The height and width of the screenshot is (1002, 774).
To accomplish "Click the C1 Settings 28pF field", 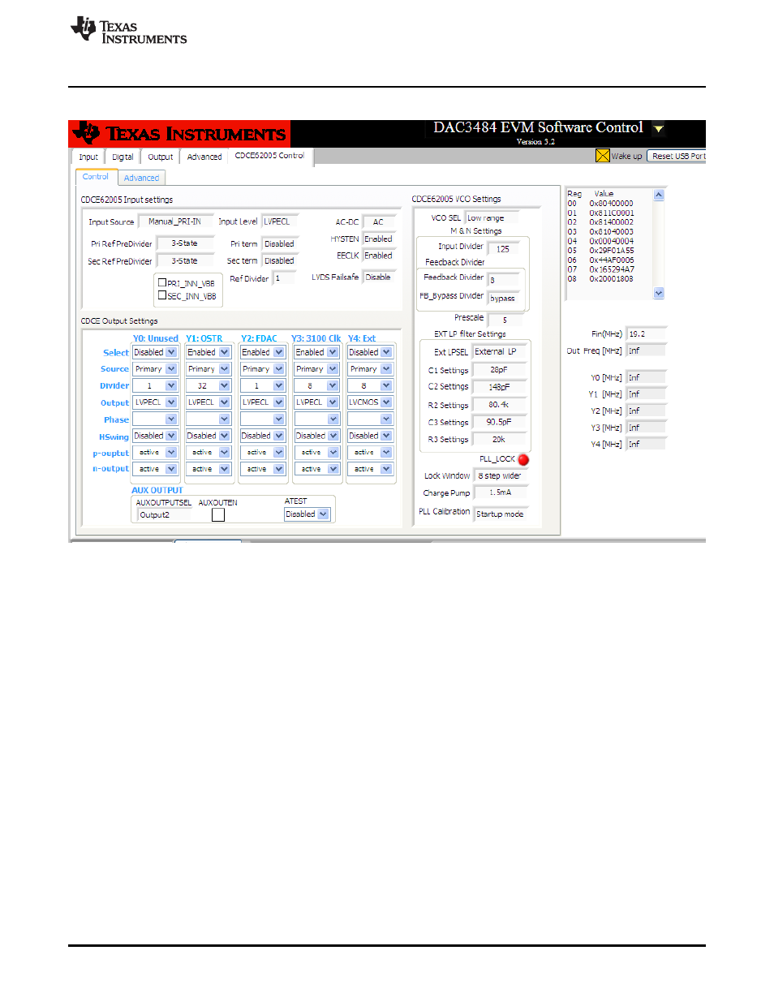I will 500,370.
